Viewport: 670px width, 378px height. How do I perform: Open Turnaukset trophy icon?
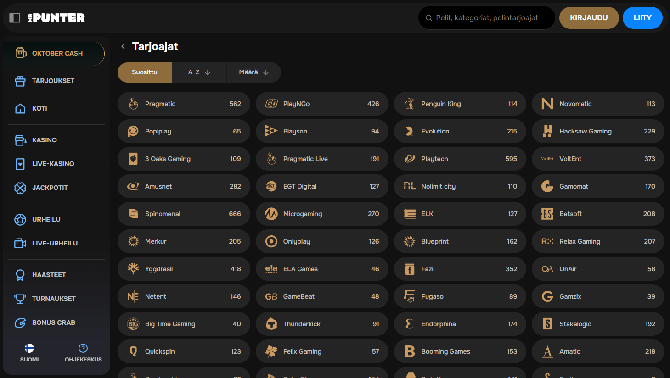20,299
